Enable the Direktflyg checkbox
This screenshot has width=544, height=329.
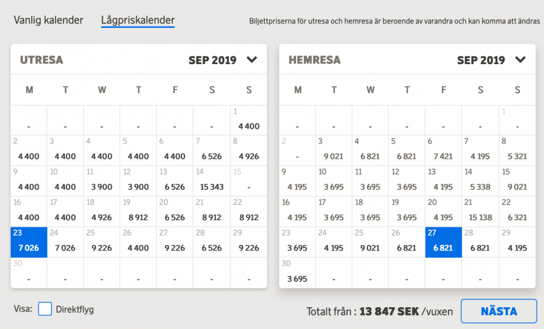(45, 309)
